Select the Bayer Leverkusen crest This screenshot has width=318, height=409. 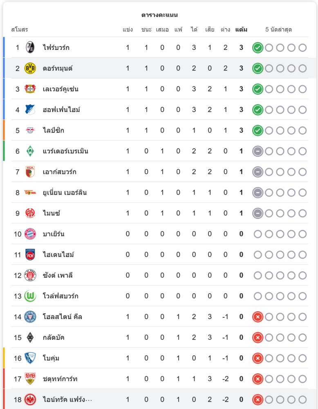click(x=30, y=89)
